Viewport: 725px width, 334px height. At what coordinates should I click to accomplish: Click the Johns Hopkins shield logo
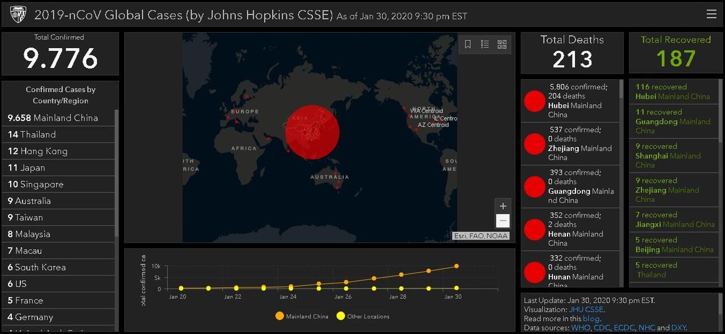(x=18, y=15)
